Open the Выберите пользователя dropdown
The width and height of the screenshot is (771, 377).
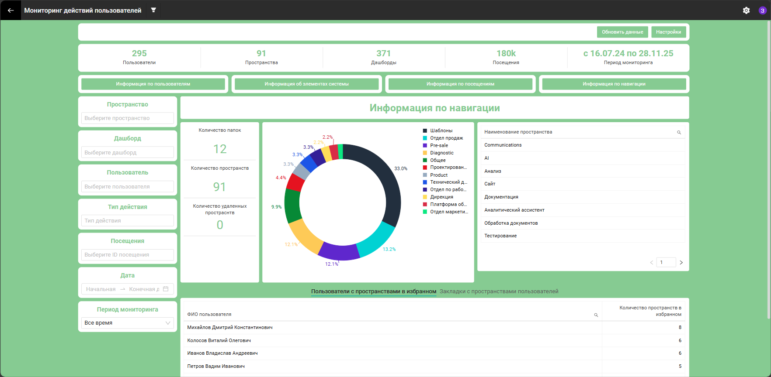tap(128, 186)
